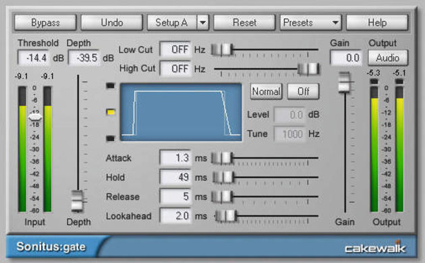Click the gate envelope graph display

[181, 112]
